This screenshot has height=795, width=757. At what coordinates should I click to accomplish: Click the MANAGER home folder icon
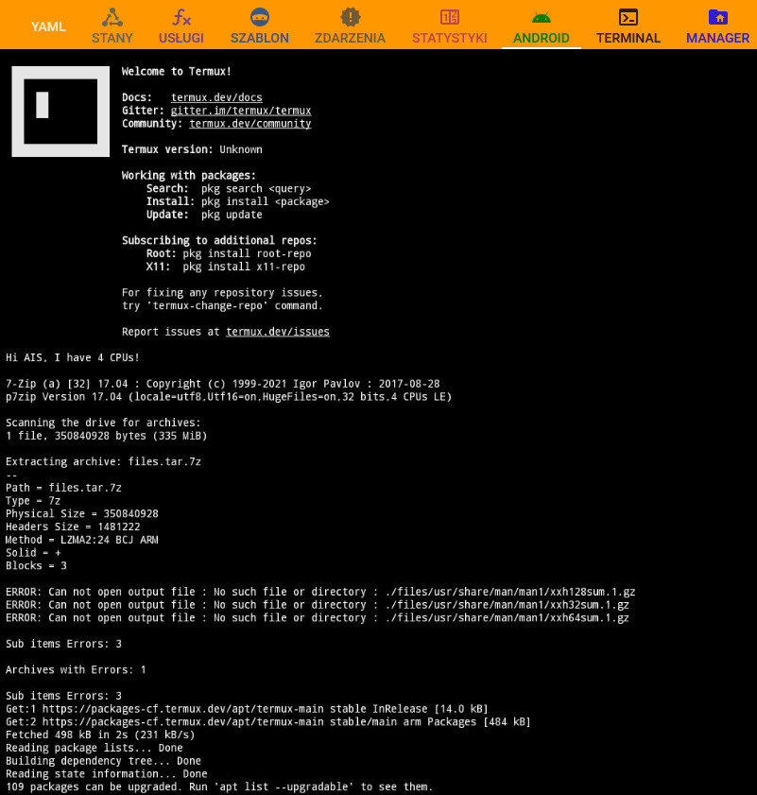(x=718, y=17)
